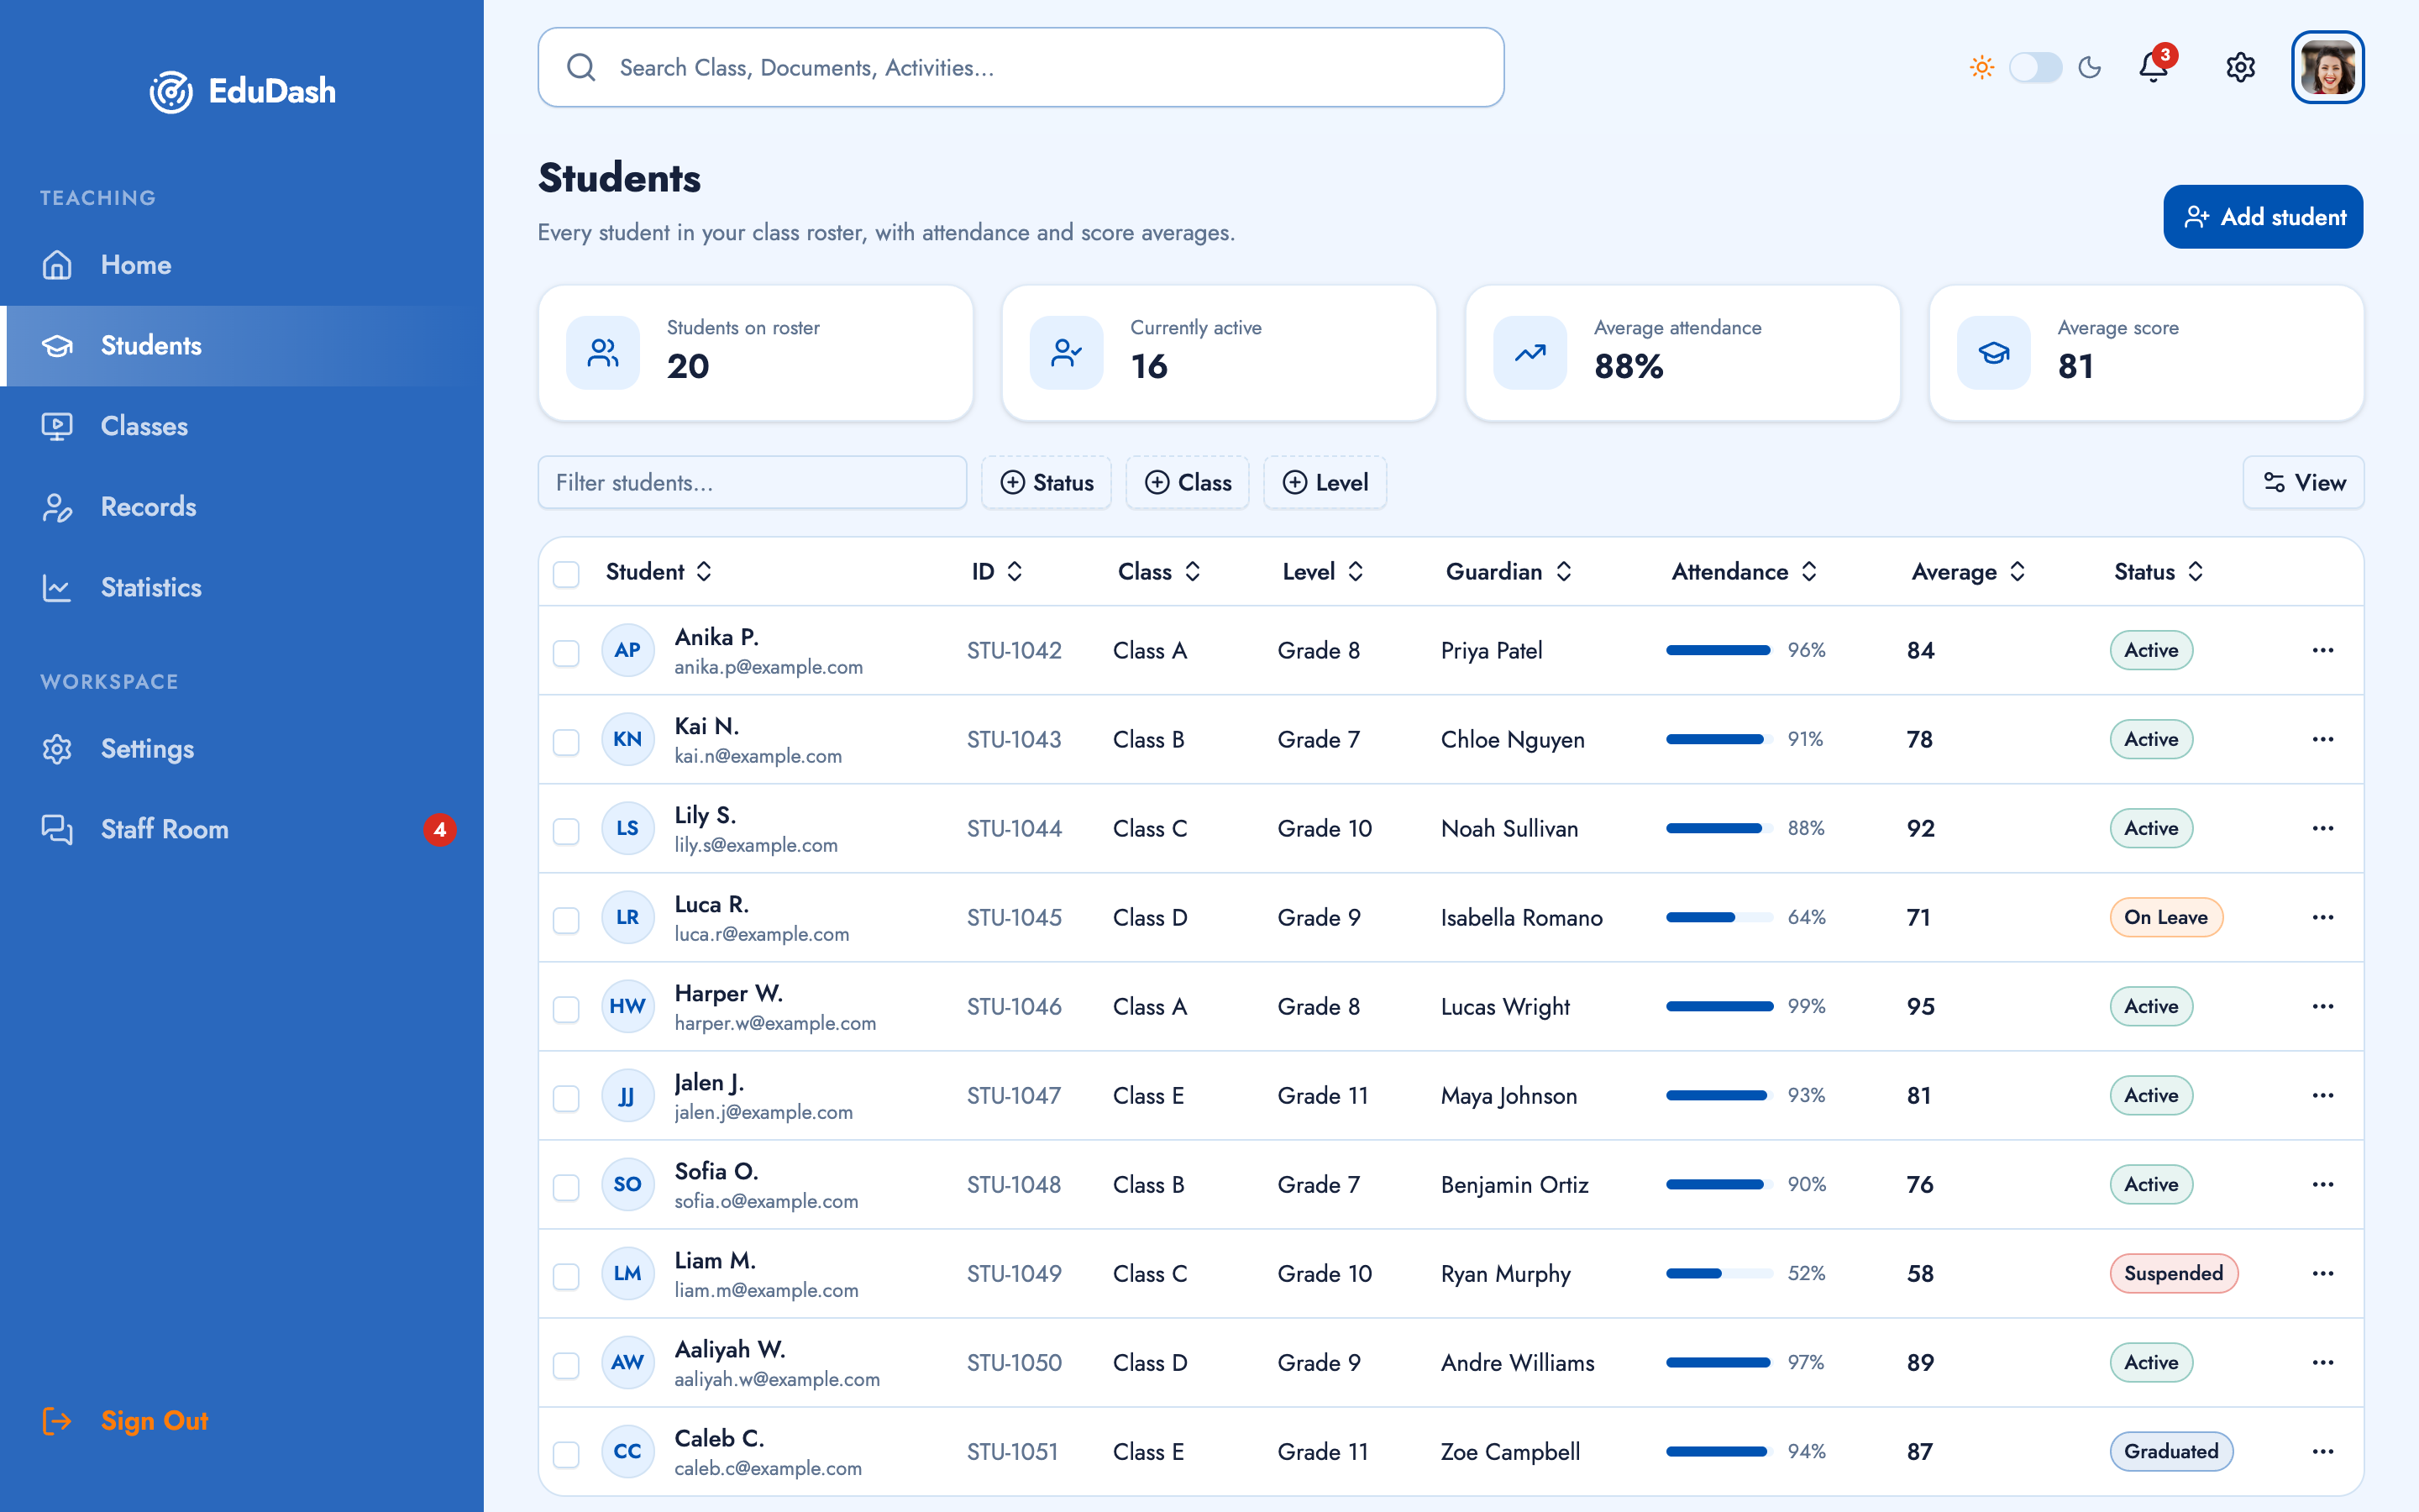Open the user profile avatar

click(2327, 67)
